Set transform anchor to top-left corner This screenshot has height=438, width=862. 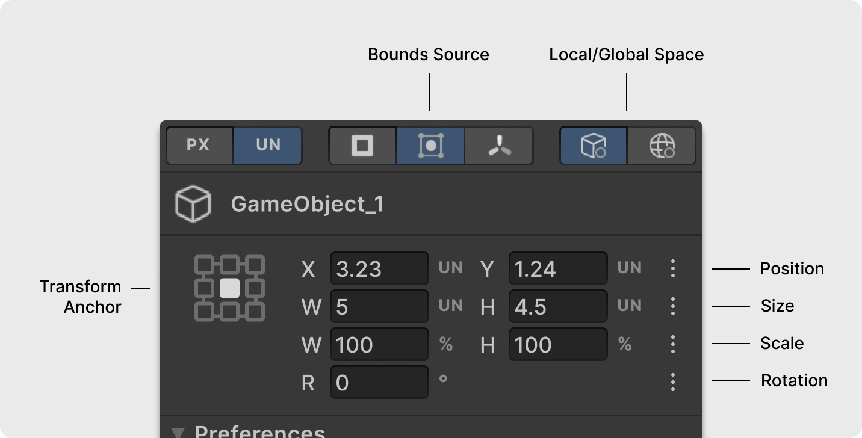point(205,264)
